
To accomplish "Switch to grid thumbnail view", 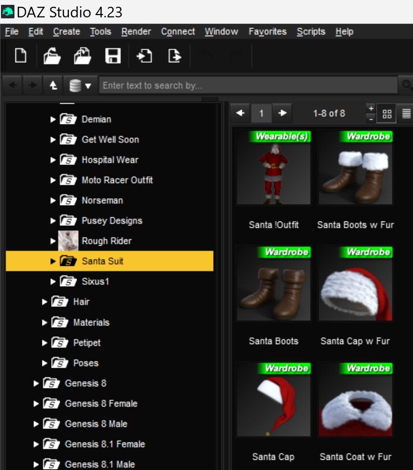I will [x=387, y=113].
